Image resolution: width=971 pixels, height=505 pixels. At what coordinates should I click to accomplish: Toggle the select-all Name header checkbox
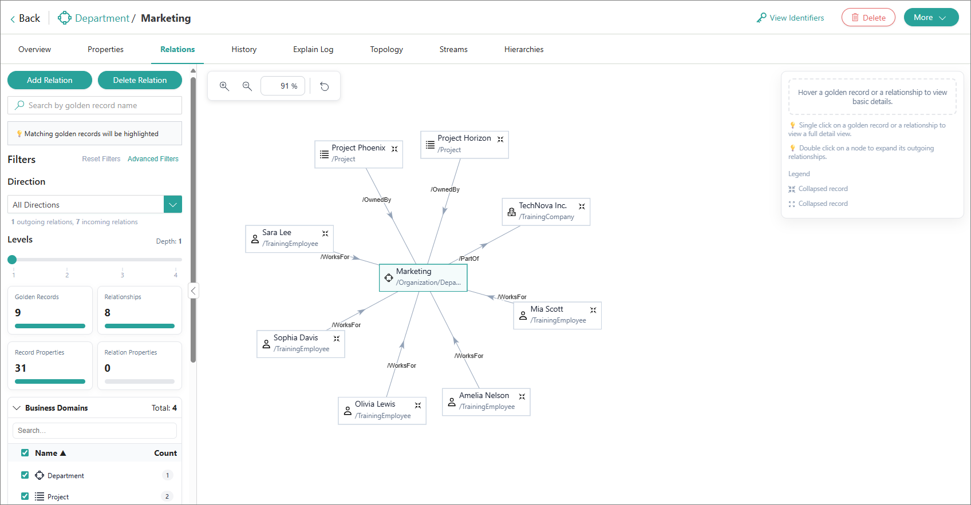25,453
